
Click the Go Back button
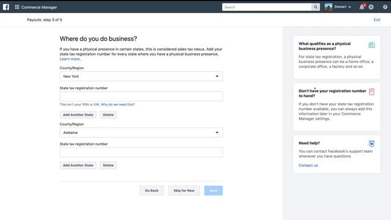(152, 191)
